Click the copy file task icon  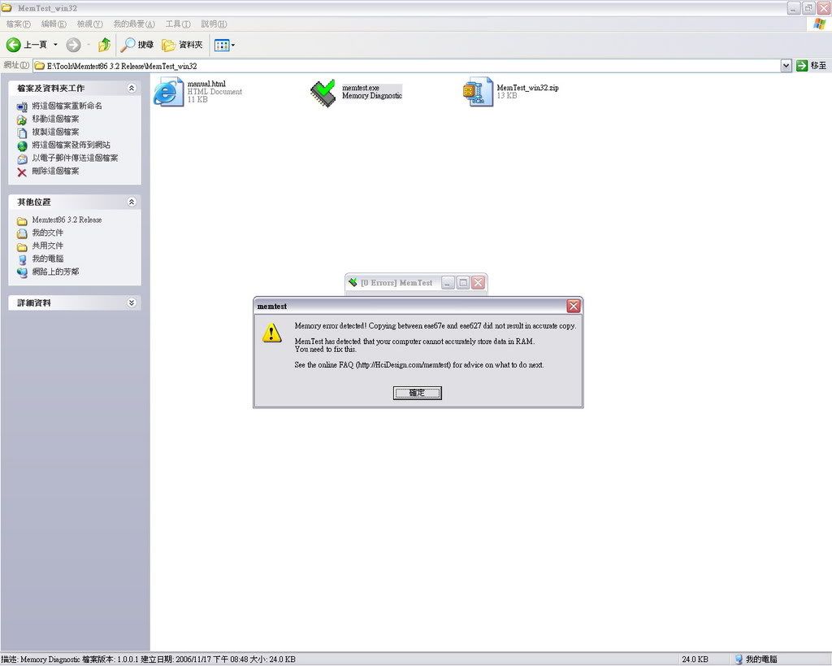click(22, 133)
